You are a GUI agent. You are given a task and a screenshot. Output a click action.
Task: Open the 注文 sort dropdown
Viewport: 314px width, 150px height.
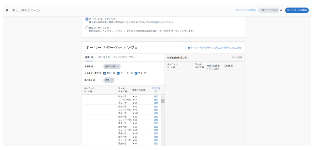(109, 80)
